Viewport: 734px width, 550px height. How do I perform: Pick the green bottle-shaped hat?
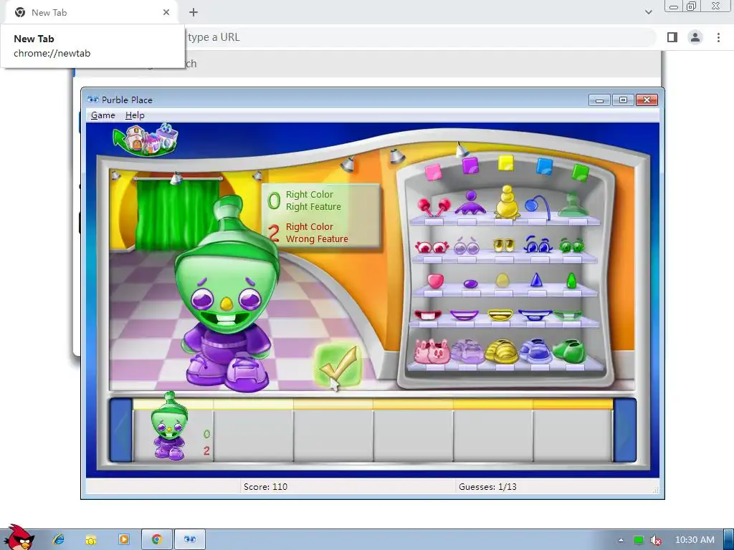click(x=573, y=204)
